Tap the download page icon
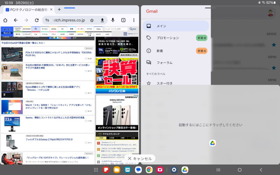Screen dimensions: 280x175 click(x=102, y=20)
